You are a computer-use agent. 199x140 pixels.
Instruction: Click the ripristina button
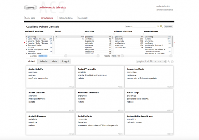pos(169,26)
